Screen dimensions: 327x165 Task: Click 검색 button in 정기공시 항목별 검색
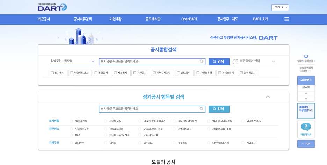219,109
